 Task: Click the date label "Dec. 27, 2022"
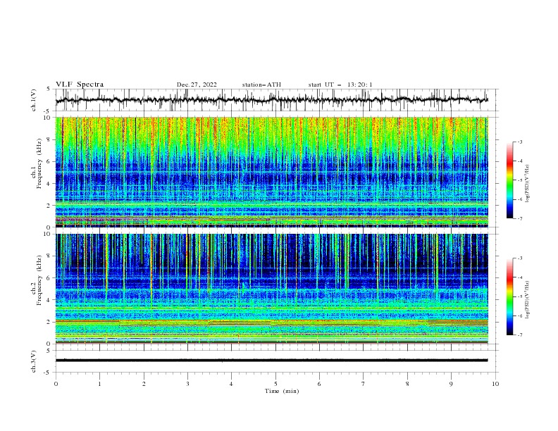197,85
